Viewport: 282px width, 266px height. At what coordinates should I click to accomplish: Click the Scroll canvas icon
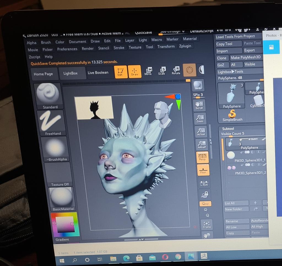coord(199,105)
